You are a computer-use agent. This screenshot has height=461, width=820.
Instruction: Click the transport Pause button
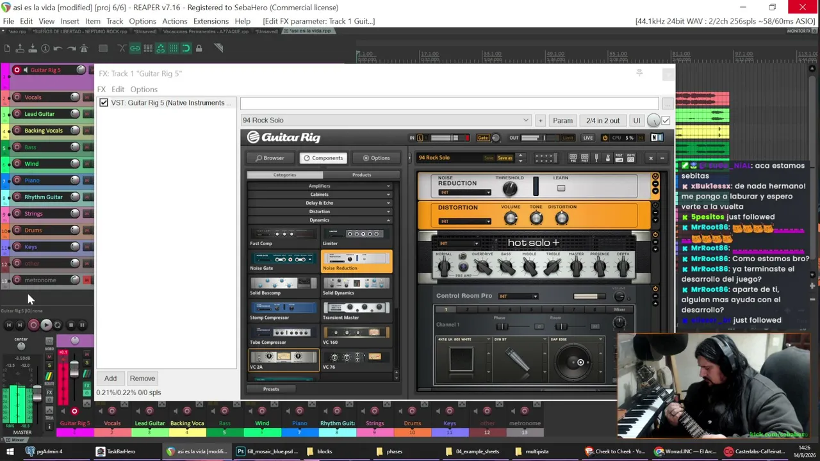(82, 325)
